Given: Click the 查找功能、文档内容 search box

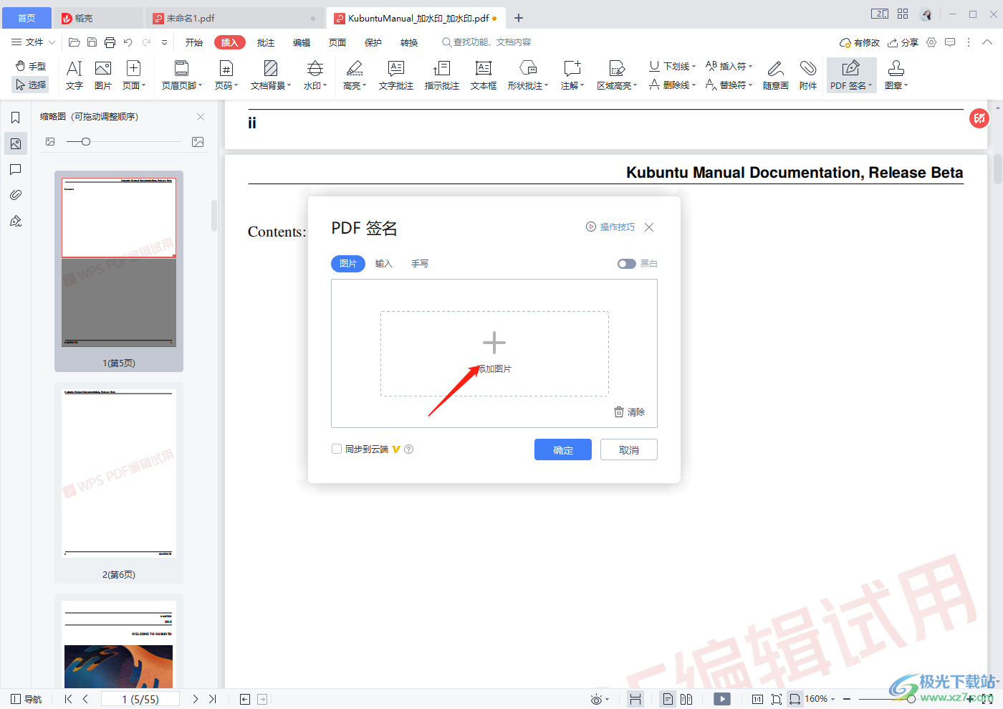Looking at the screenshot, I should point(487,42).
